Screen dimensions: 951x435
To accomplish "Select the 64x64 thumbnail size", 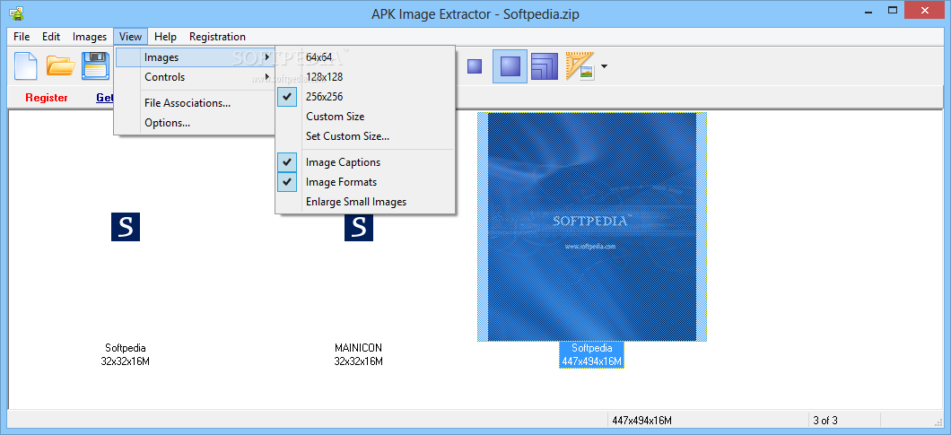I will click(365, 57).
